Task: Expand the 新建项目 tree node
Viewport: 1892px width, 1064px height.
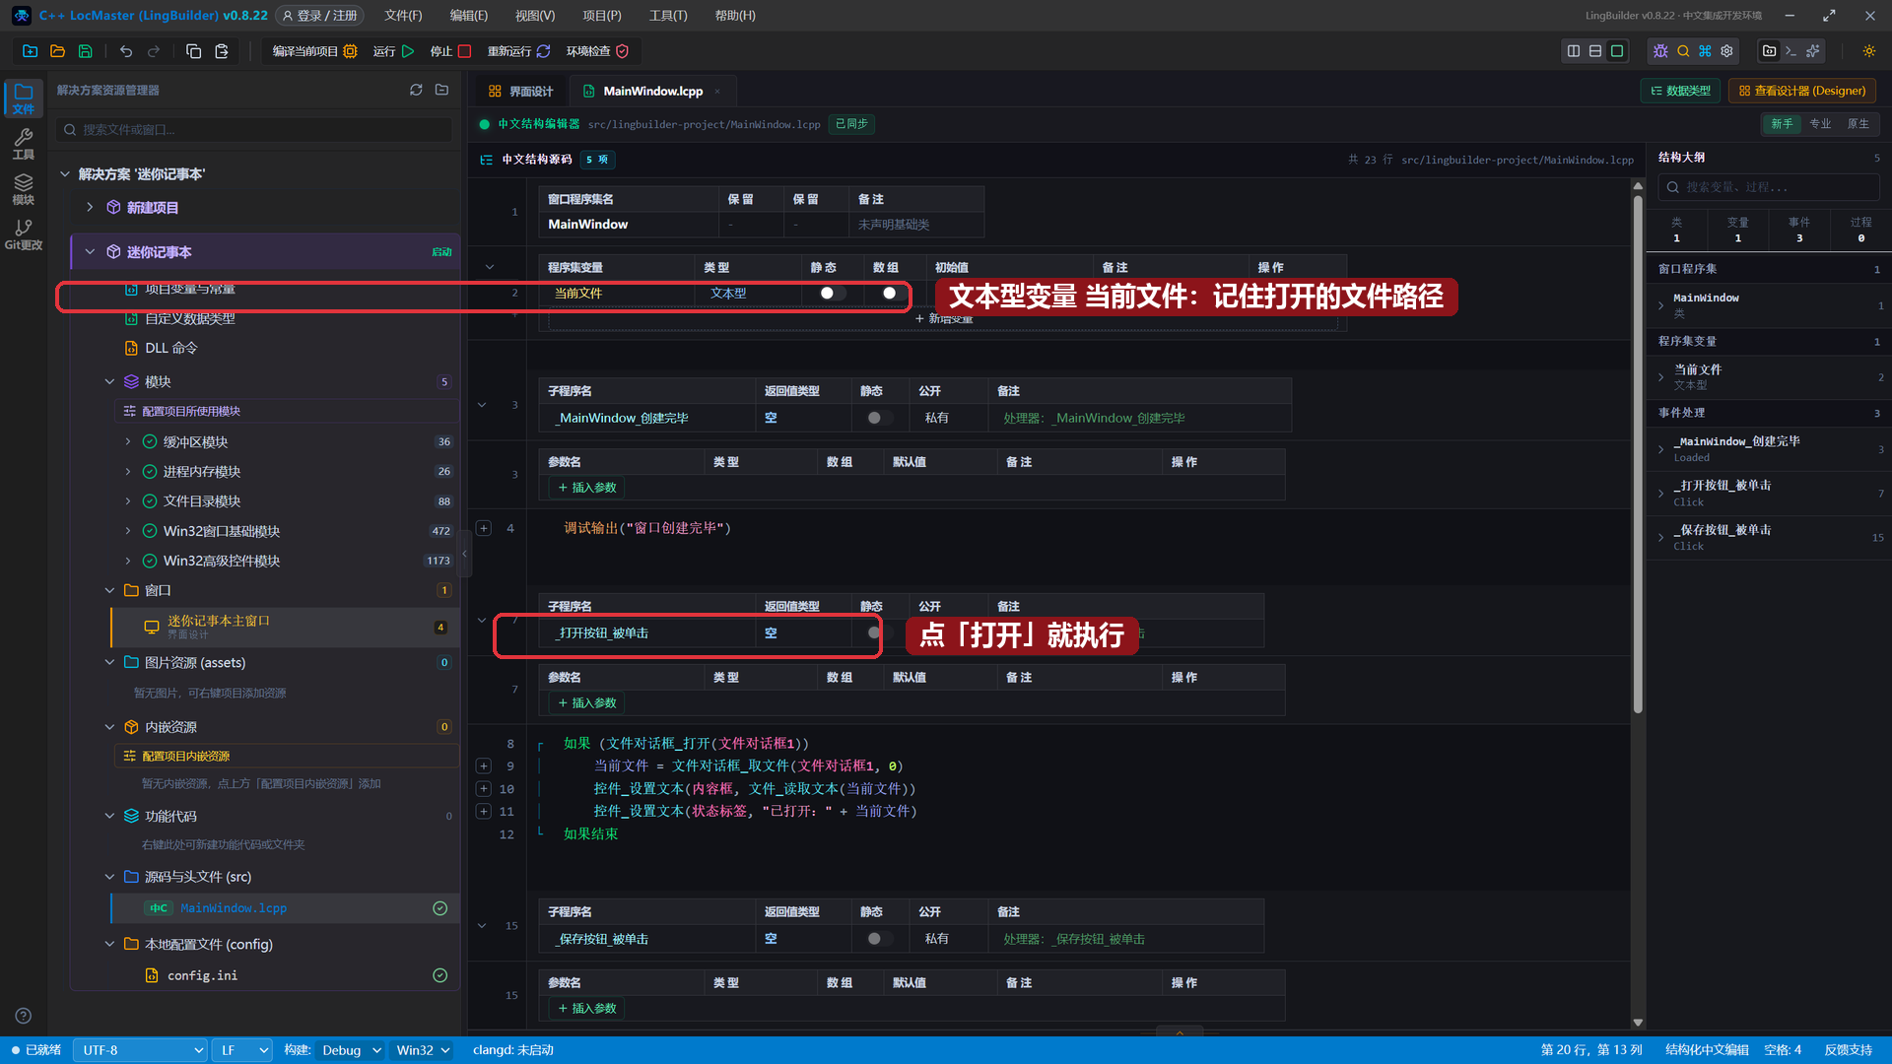Action: click(90, 207)
